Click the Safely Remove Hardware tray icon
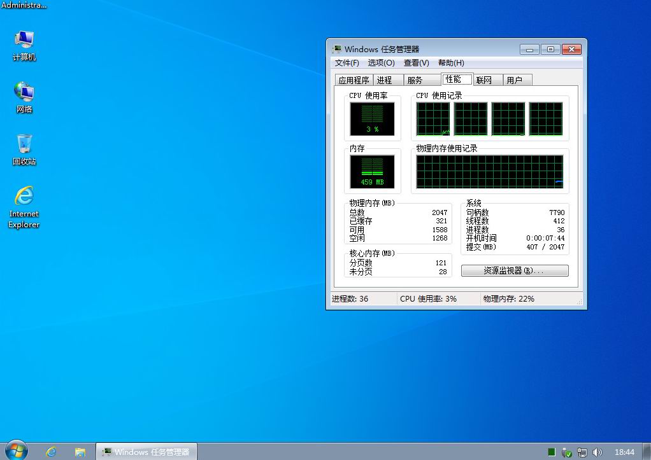 pyautogui.click(x=568, y=452)
